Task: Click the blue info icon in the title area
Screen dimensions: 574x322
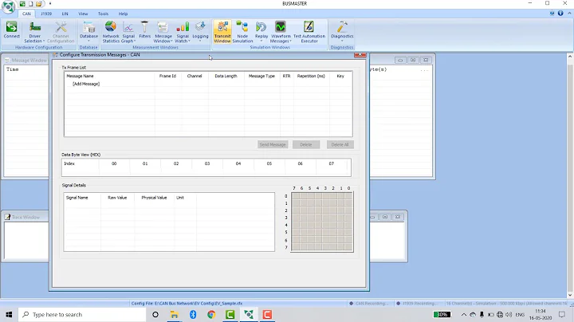Action: click(x=560, y=14)
